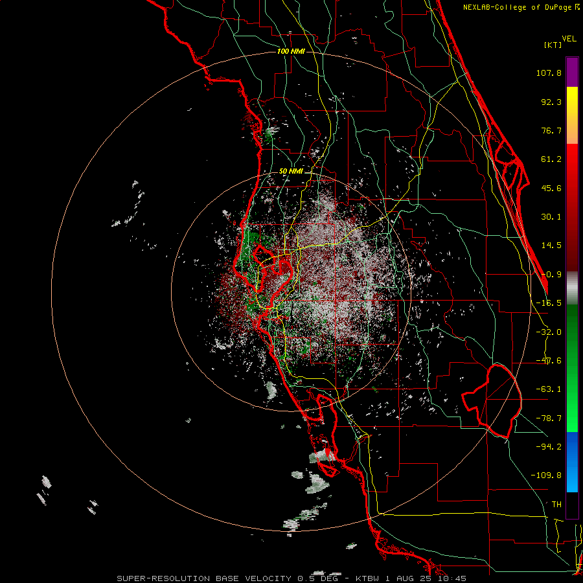This screenshot has height=583, width=583.
Task: Click the -16.5 velocity scale value
Action: tap(549, 303)
